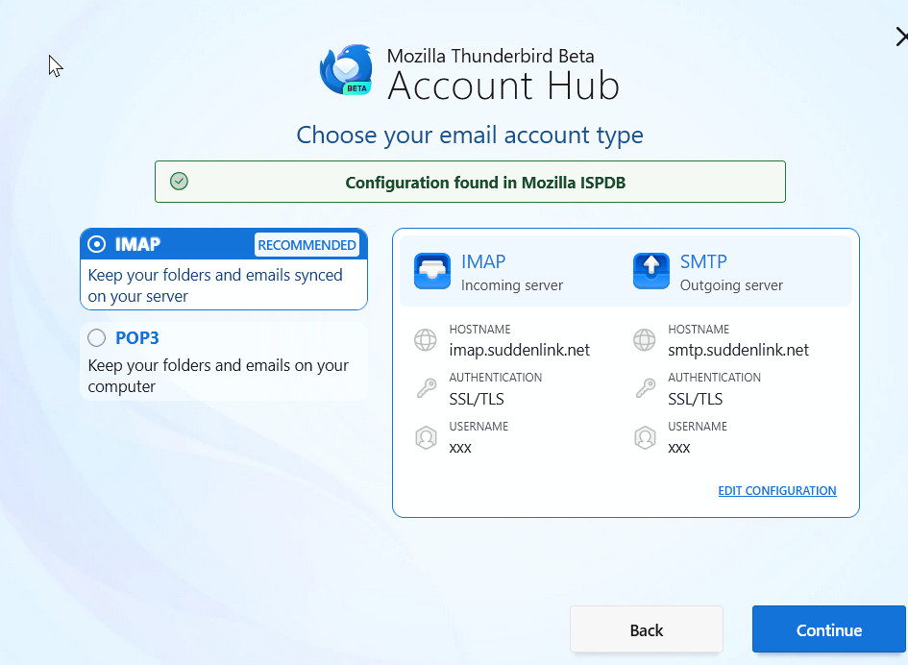Proceed with the Continue button
Viewport: 908px width, 665px height.
coord(828,629)
